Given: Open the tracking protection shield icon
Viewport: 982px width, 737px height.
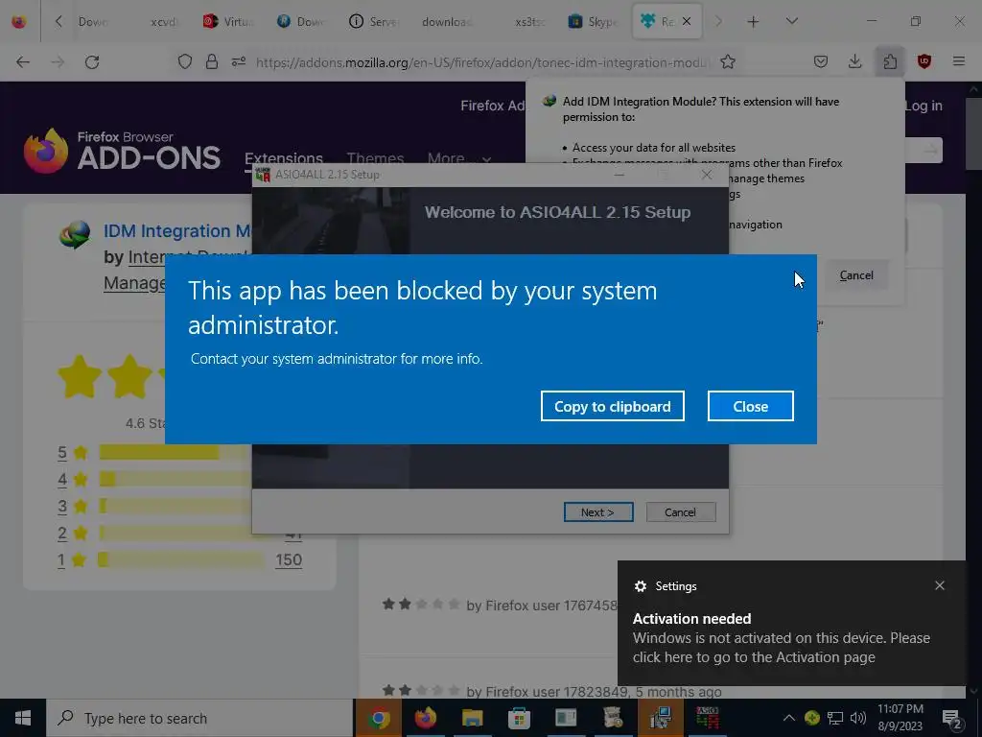Looking at the screenshot, I should (x=185, y=62).
